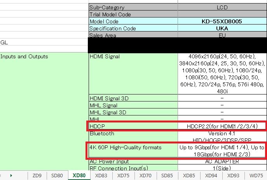Select the AC ADAPTER value cell
Viewport: 267px width, 180px height.
tap(222, 161)
